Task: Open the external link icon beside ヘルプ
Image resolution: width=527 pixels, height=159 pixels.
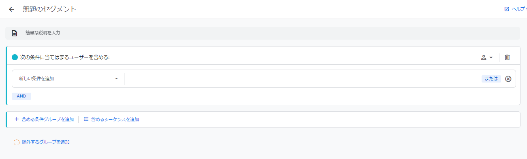Action: point(507,9)
